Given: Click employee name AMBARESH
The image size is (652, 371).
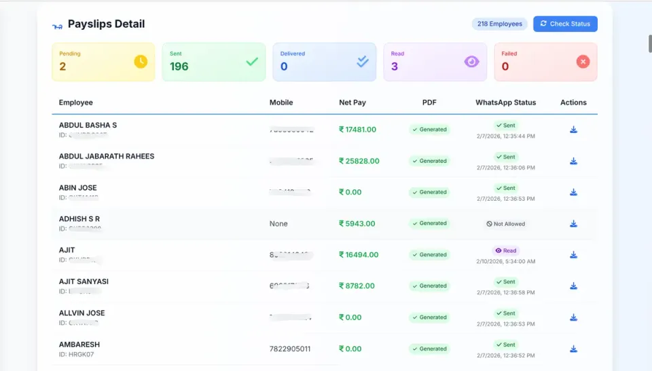Looking at the screenshot, I should tap(79, 345).
